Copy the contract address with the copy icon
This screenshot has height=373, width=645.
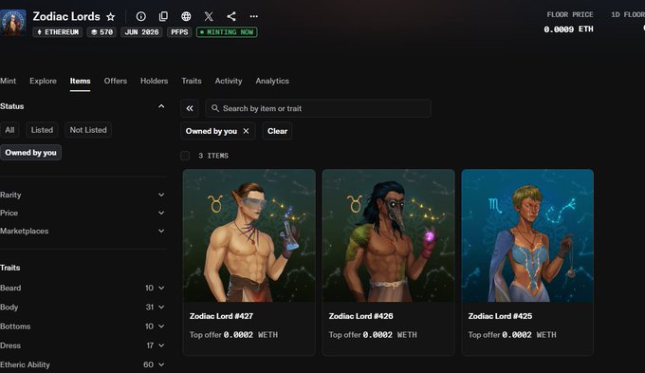pos(163,16)
